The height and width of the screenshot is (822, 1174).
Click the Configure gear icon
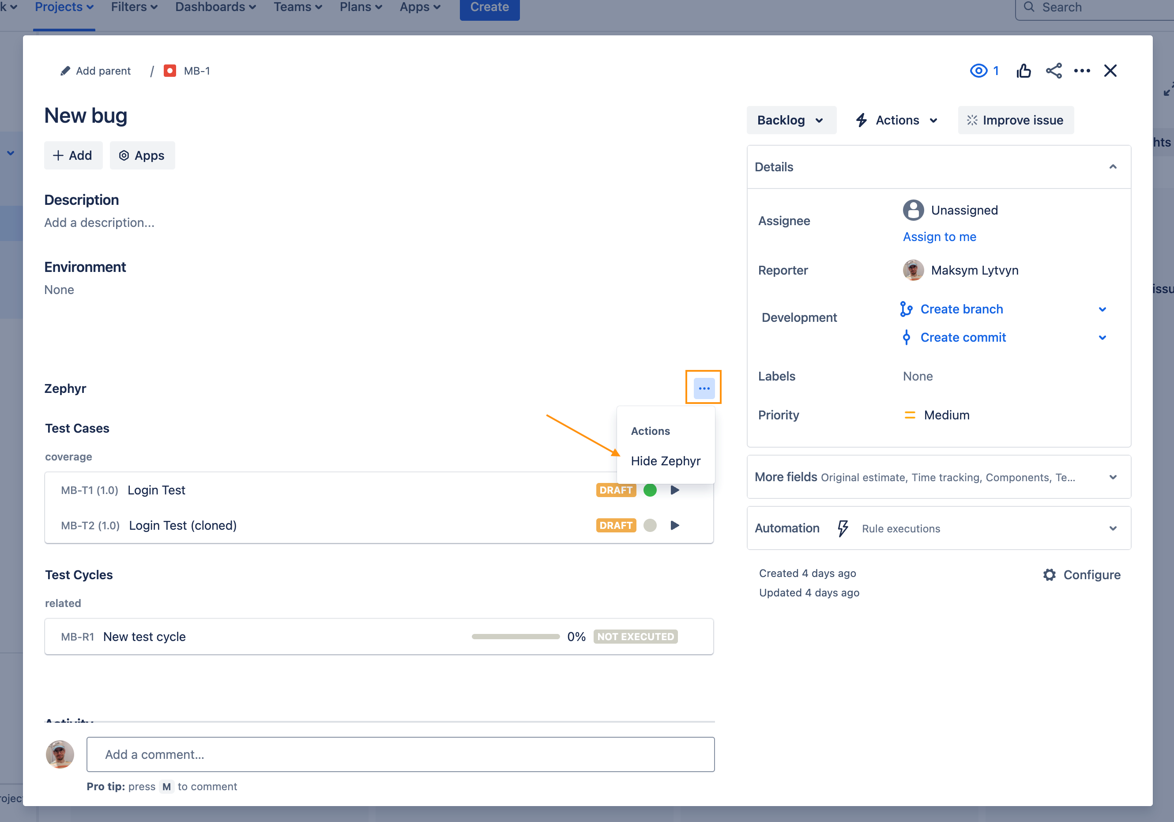1049,574
